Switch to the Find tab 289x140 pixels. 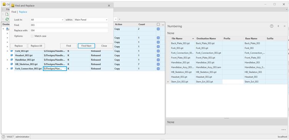[14, 12]
